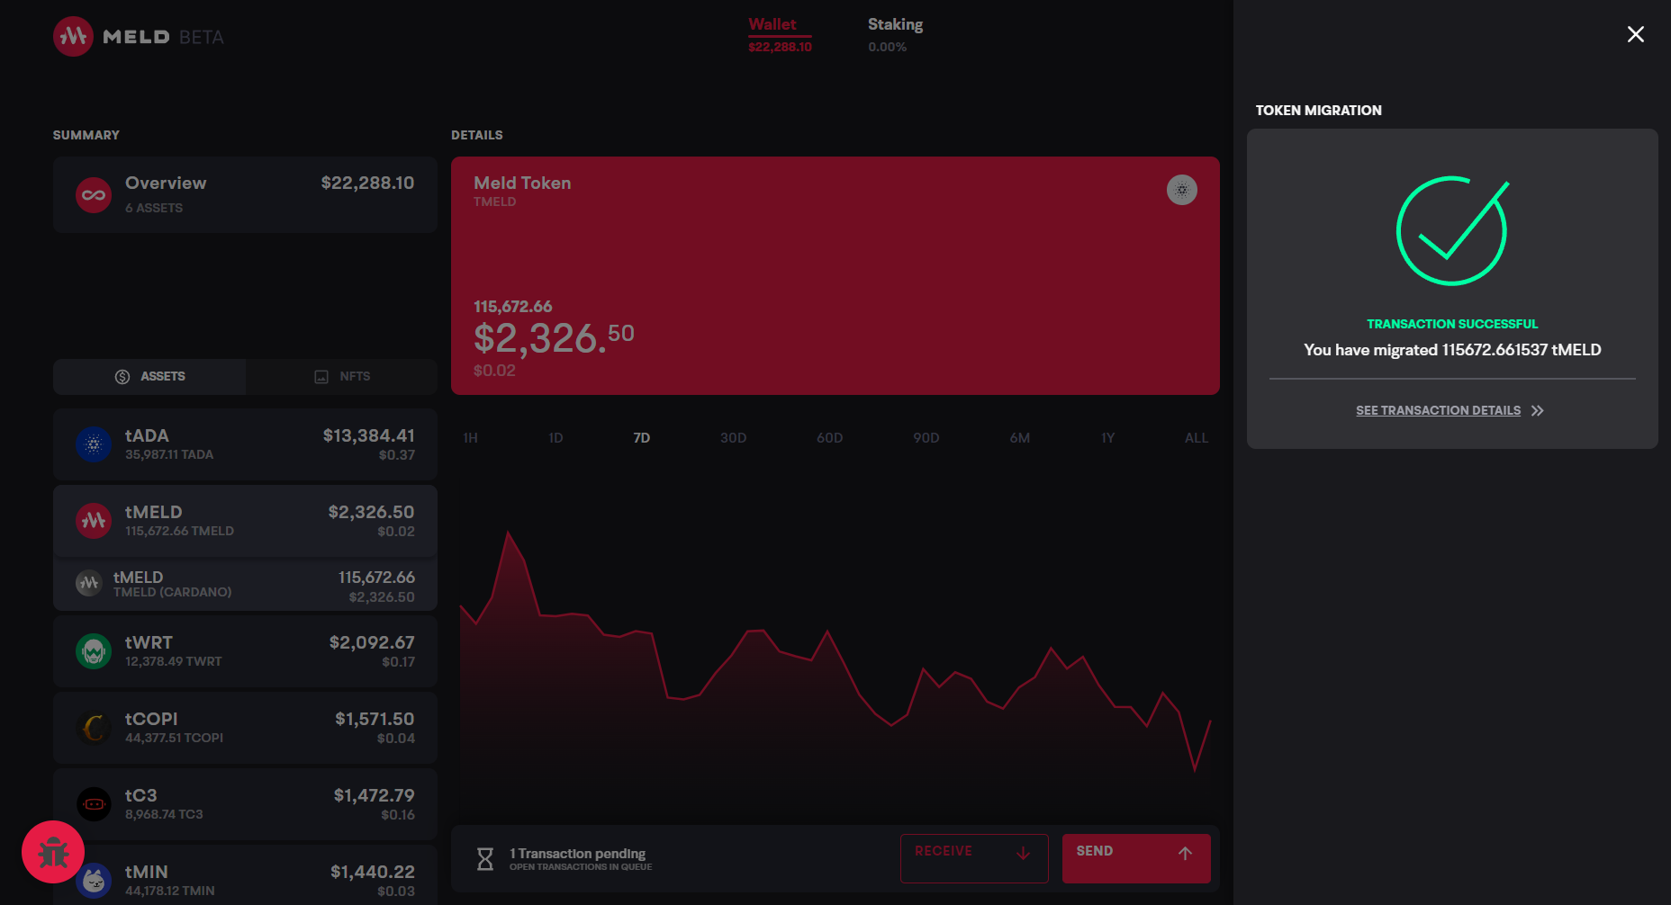The height and width of the screenshot is (905, 1671).
Task: Click the tMIN cat token icon
Action: pos(94,881)
